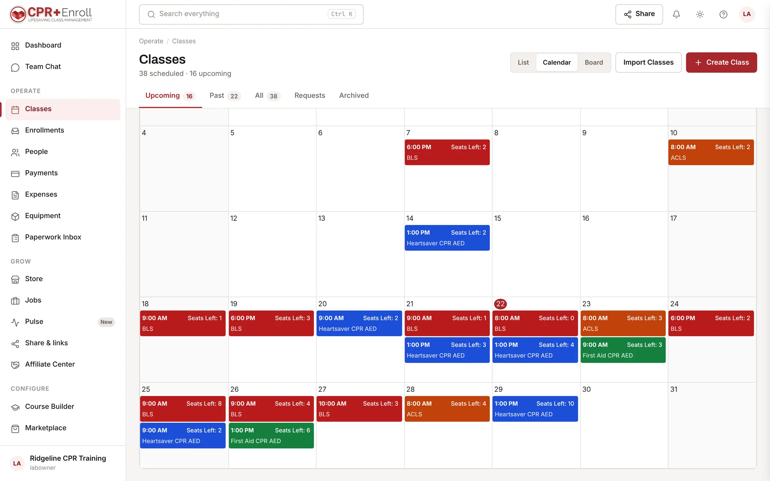
Task: Switch to Board view
Action: (x=594, y=62)
